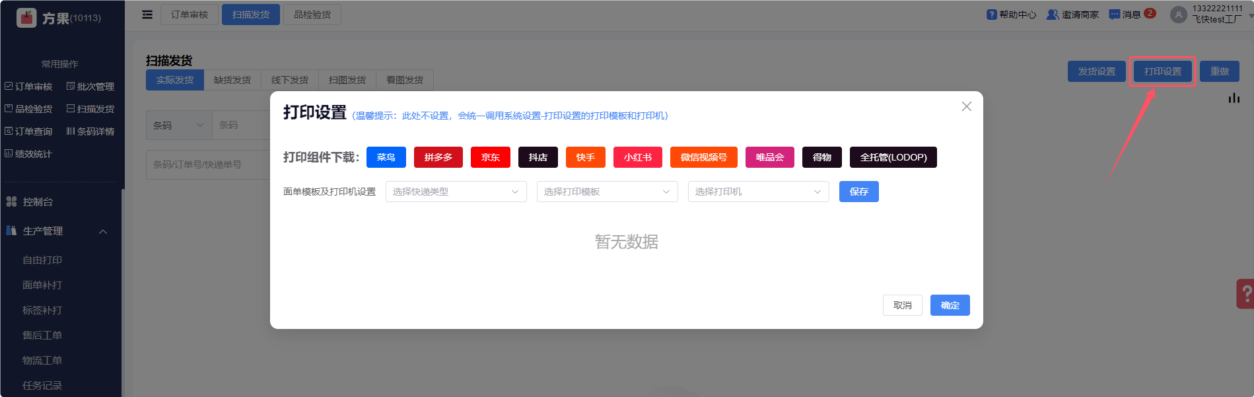The width and height of the screenshot is (1254, 397).
Task: Click the 控制台 dashboard icon
Action: point(11,201)
